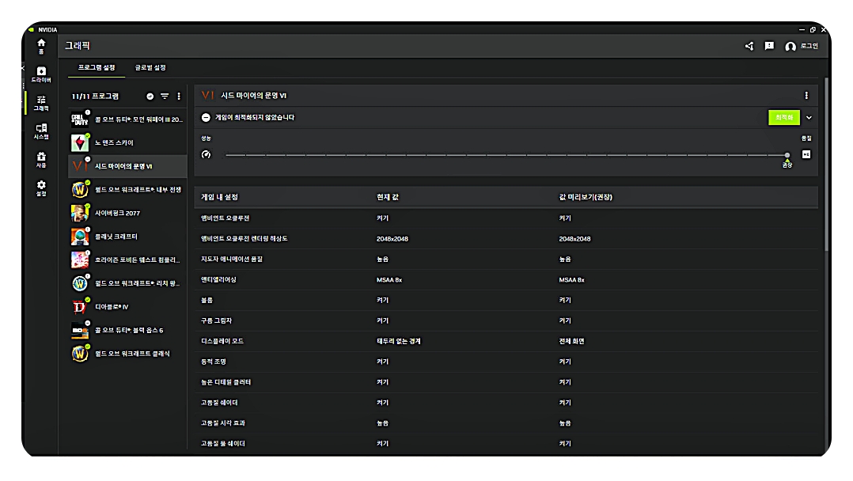Click the quality icon at slider right end
This screenshot has width=853, height=481.
click(806, 154)
